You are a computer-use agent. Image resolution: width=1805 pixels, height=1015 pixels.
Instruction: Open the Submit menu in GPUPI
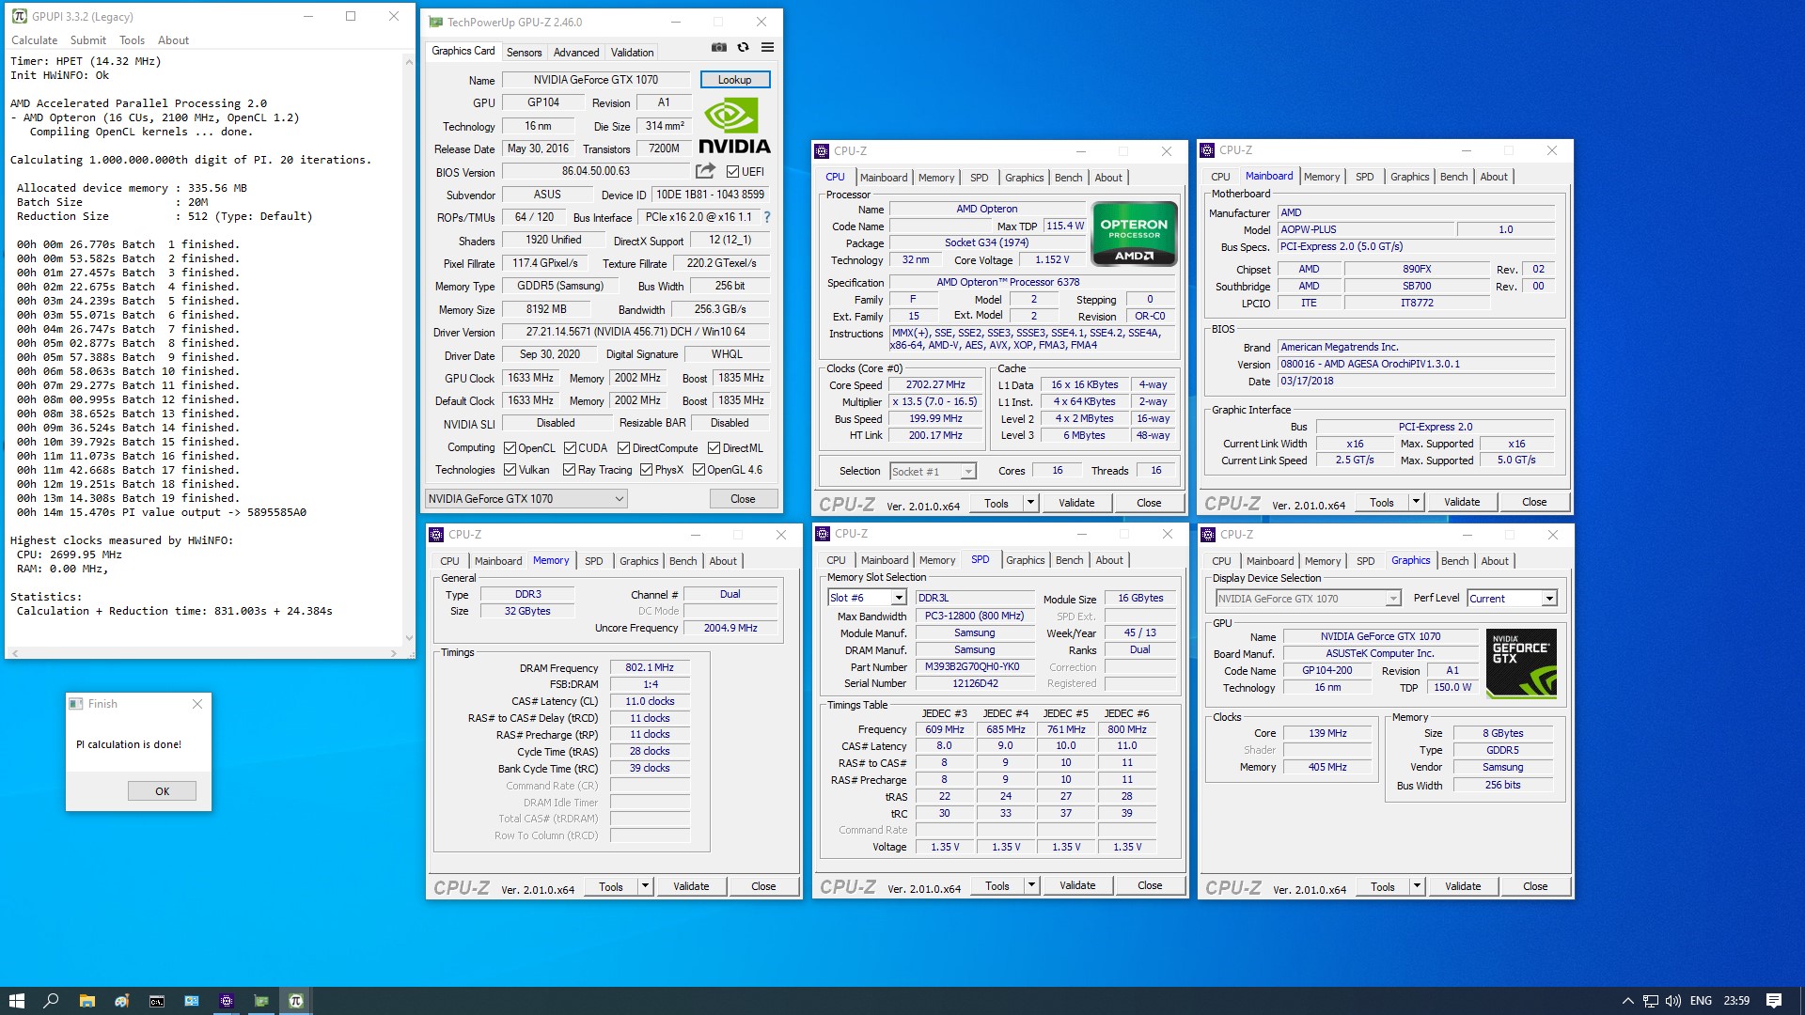click(x=88, y=40)
